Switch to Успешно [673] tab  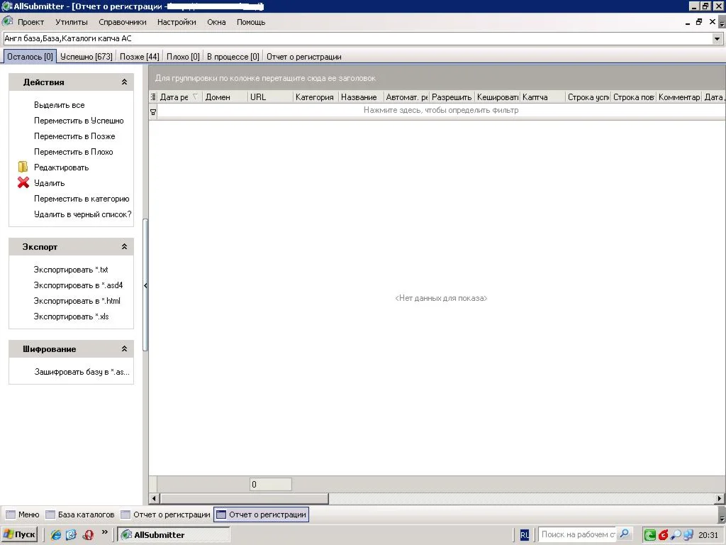click(x=86, y=57)
